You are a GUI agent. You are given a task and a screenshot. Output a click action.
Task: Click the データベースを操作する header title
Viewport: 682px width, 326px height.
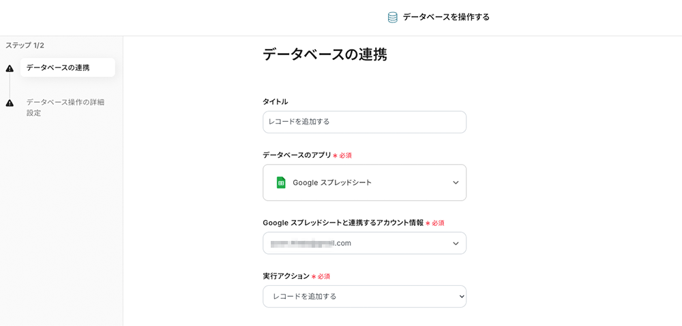click(x=446, y=17)
